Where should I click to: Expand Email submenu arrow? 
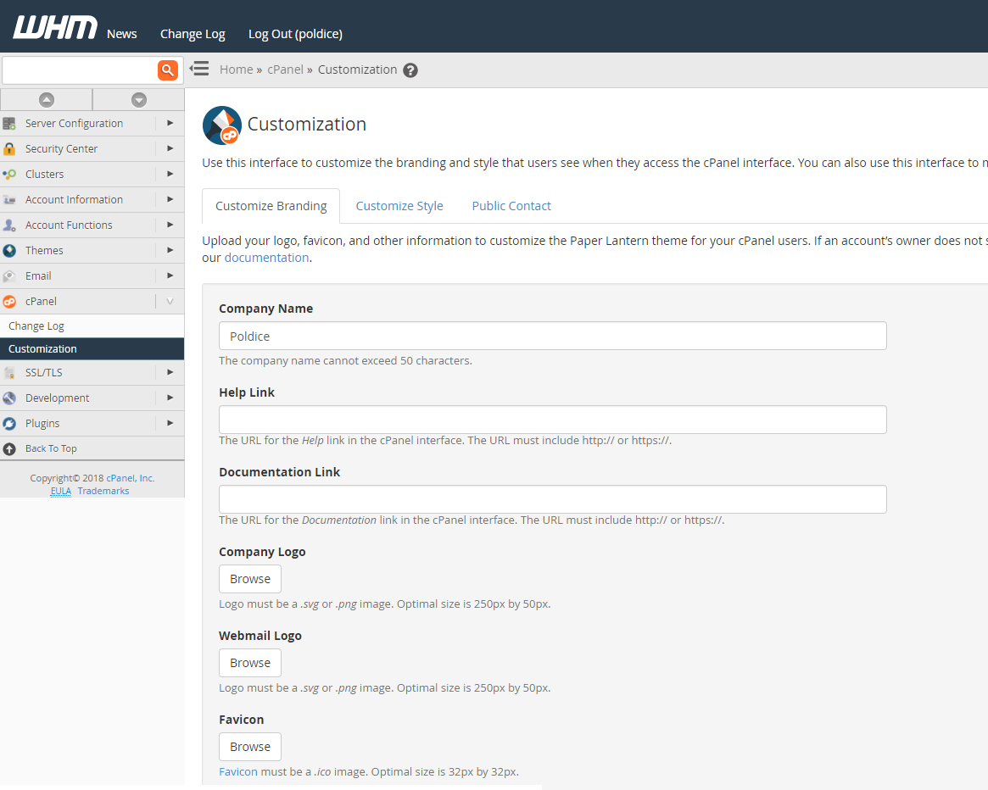170,275
